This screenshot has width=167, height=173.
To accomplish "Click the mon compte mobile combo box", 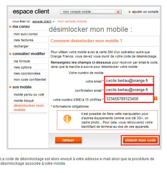I will tap(91, 12).
